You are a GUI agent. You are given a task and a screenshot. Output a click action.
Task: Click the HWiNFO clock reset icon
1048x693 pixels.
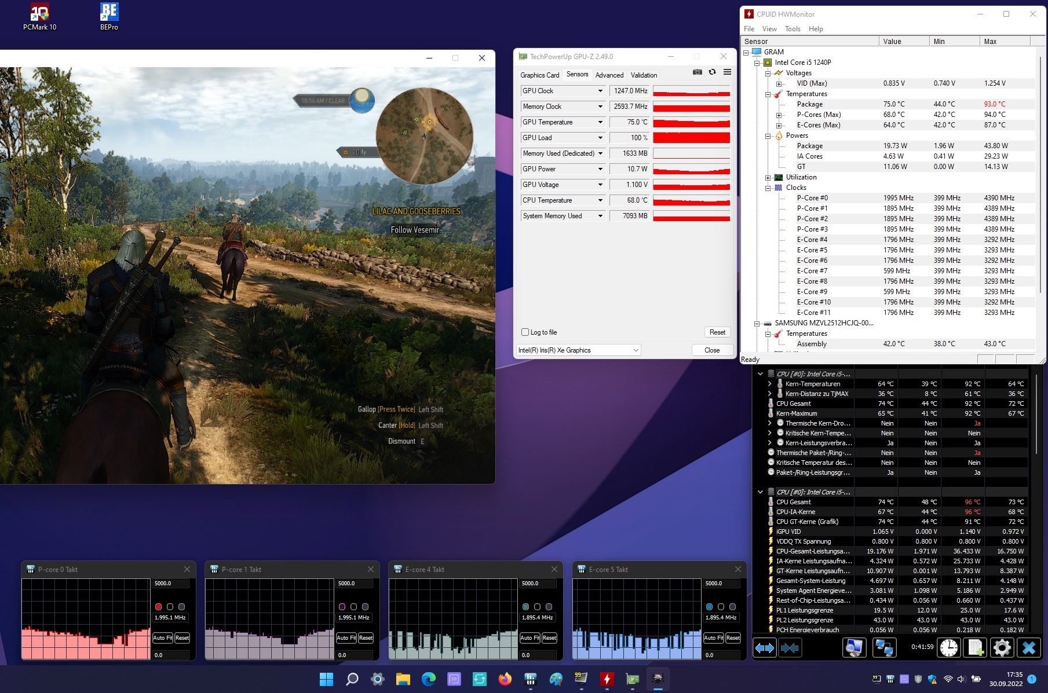coord(949,647)
